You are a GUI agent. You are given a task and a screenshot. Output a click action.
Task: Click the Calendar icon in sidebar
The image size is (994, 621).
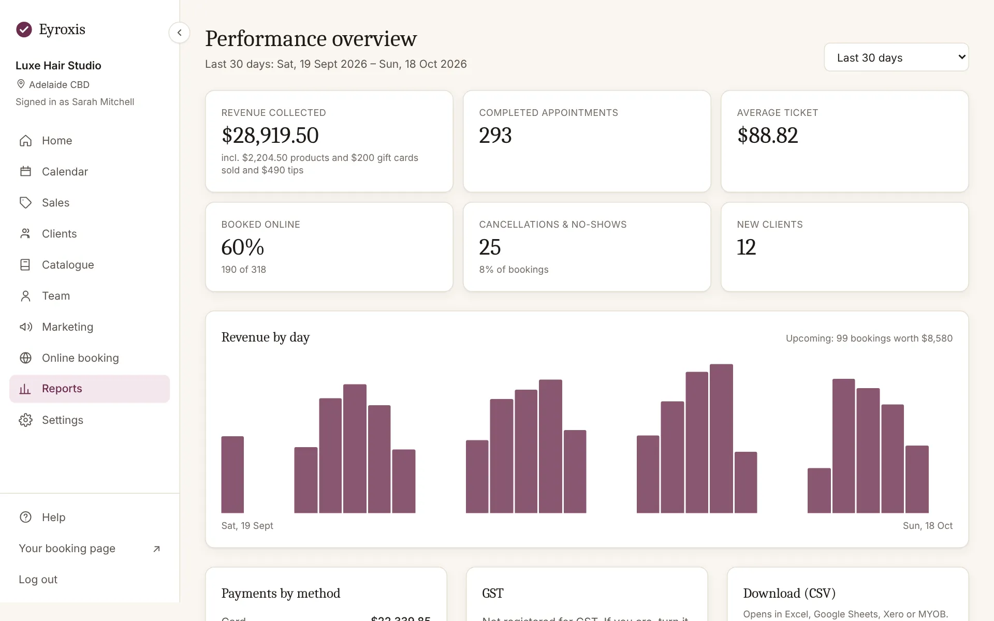tap(25, 171)
